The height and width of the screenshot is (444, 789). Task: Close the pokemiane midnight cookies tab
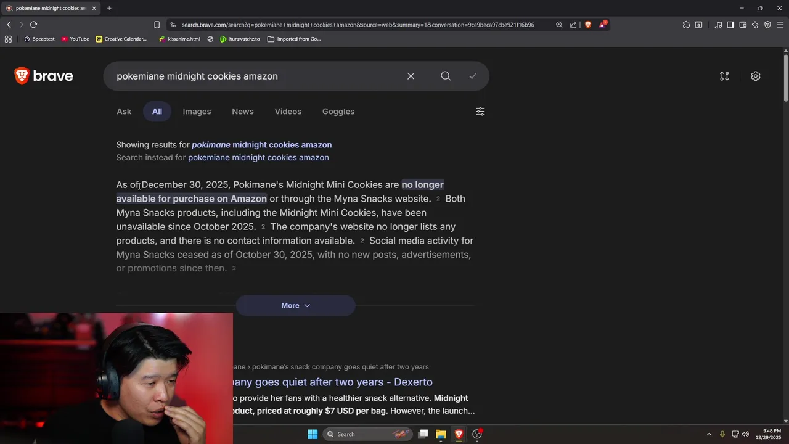[x=94, y=8]
